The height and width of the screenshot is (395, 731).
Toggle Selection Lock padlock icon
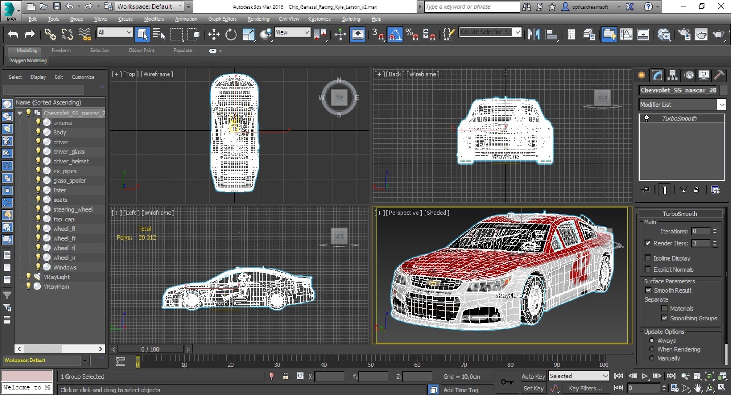(286, 376)
